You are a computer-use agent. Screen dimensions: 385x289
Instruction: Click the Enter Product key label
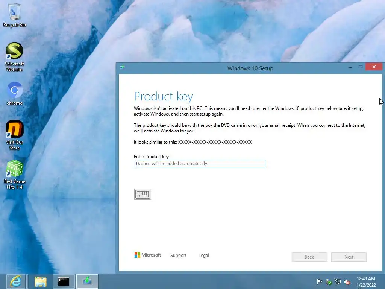[x=151, y=157]
